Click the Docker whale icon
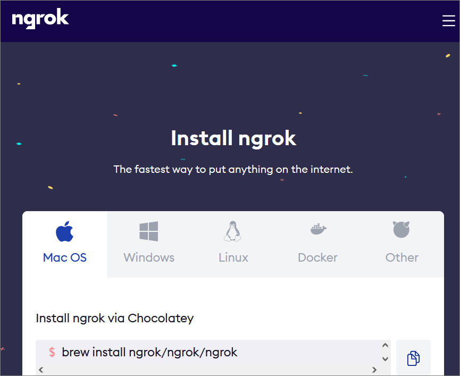The image size is (460, 376). [x=318, y=230]
